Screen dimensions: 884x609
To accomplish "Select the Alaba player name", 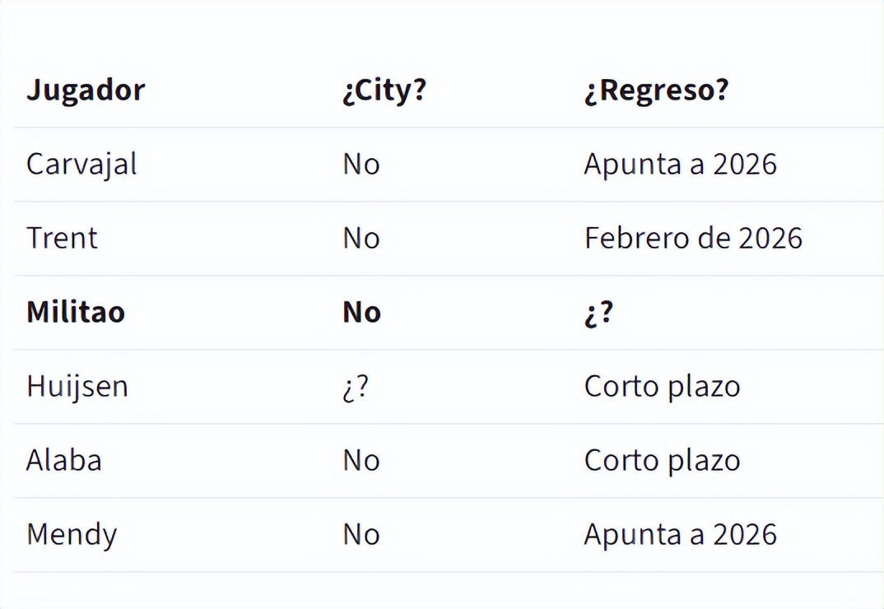I will (64, 460).
